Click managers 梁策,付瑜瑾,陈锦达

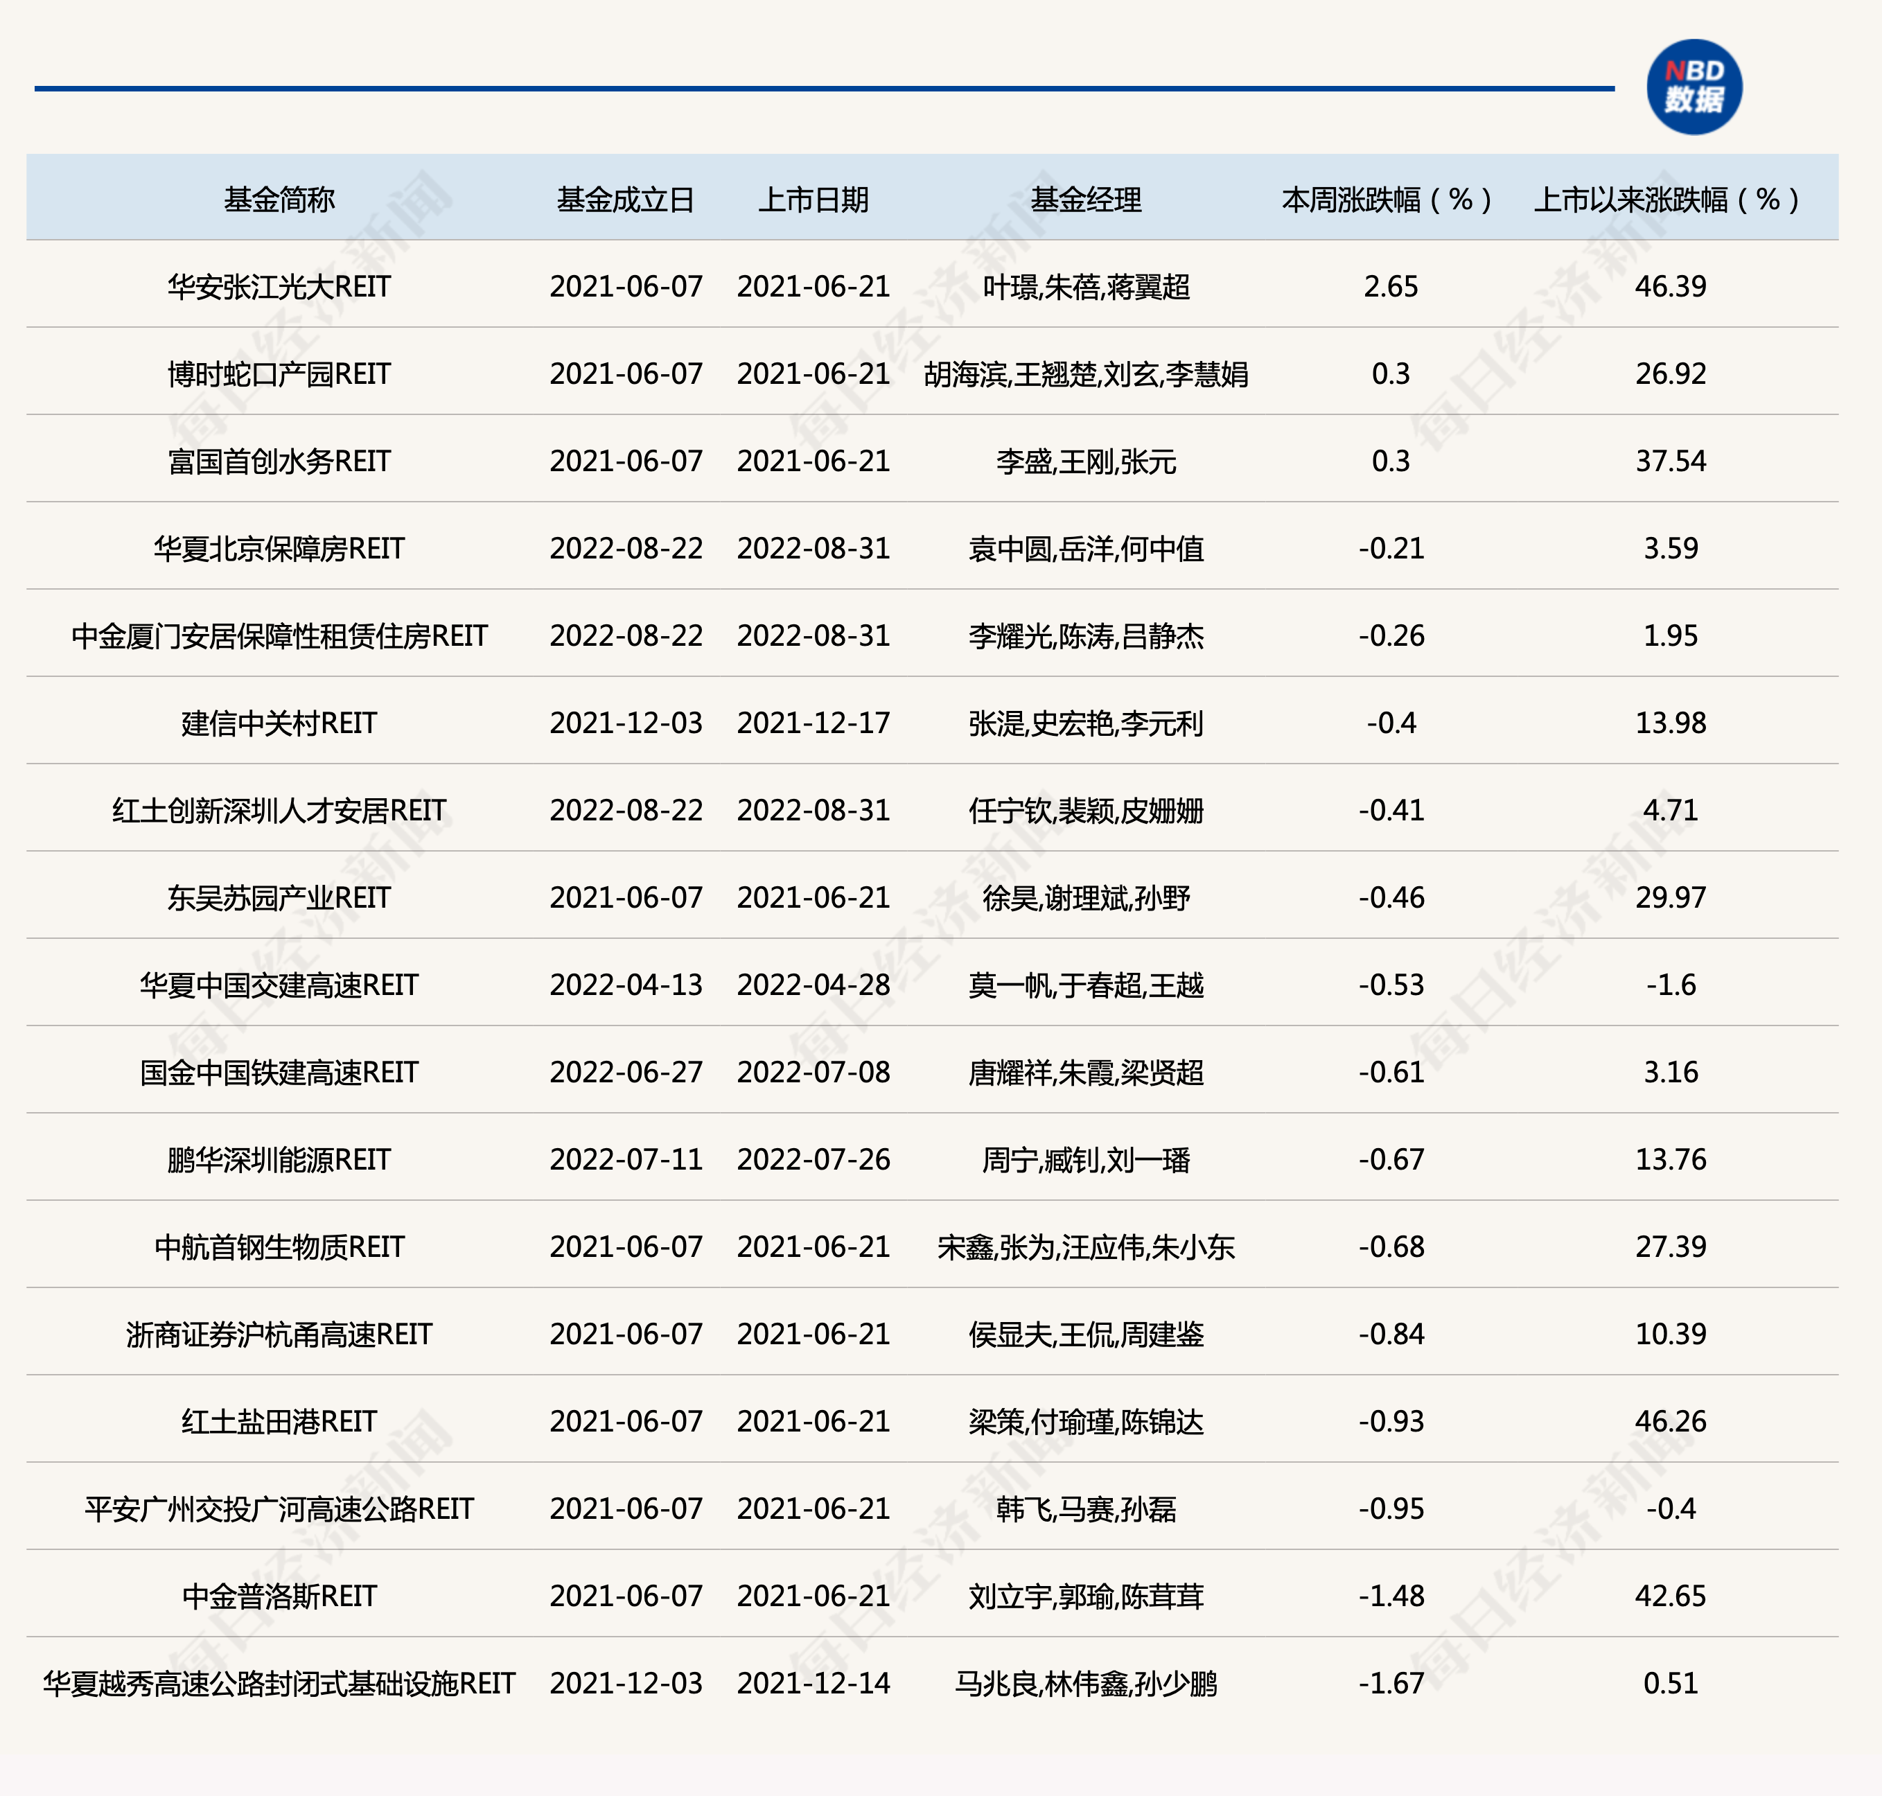pos(1086,1420)
